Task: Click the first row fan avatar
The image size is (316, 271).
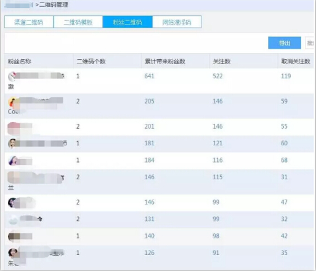Action: tap(12, 76)
